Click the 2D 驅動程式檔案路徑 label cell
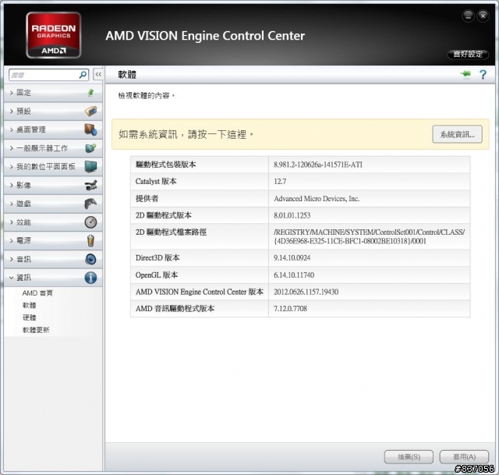Viewport: 499px width, 475px height. click(200, 236)
